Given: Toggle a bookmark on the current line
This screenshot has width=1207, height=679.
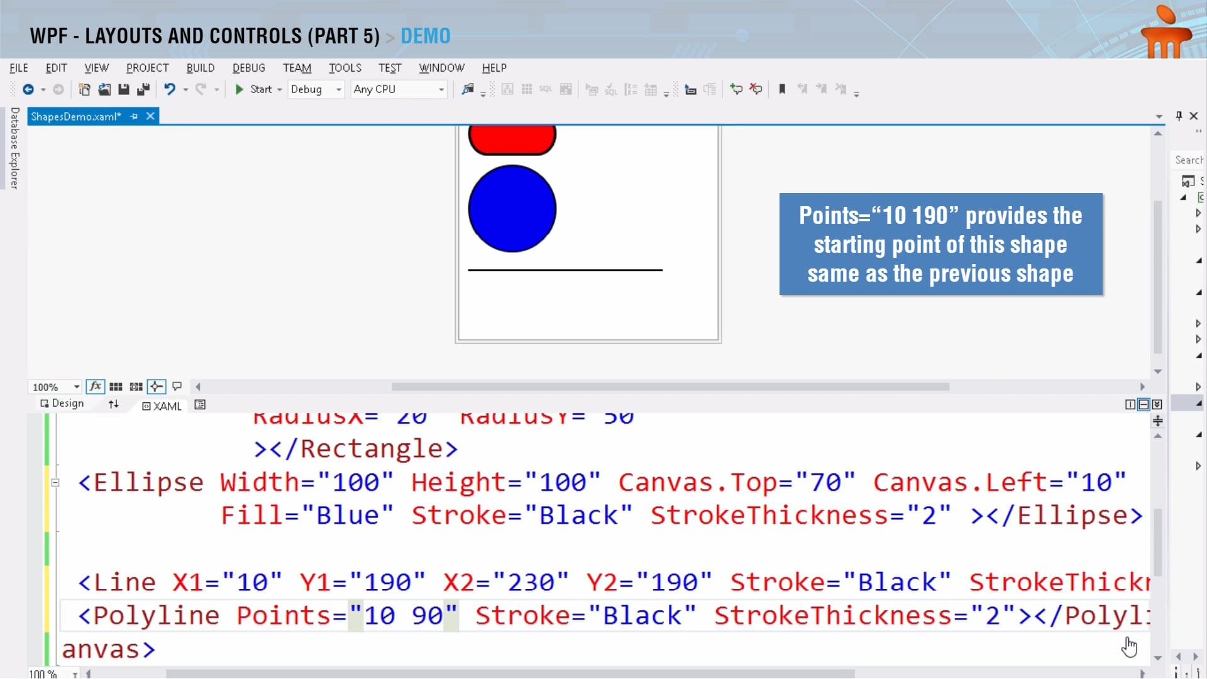Looking at the screenshot, I should pyautogui.click(x=783, y=89).
